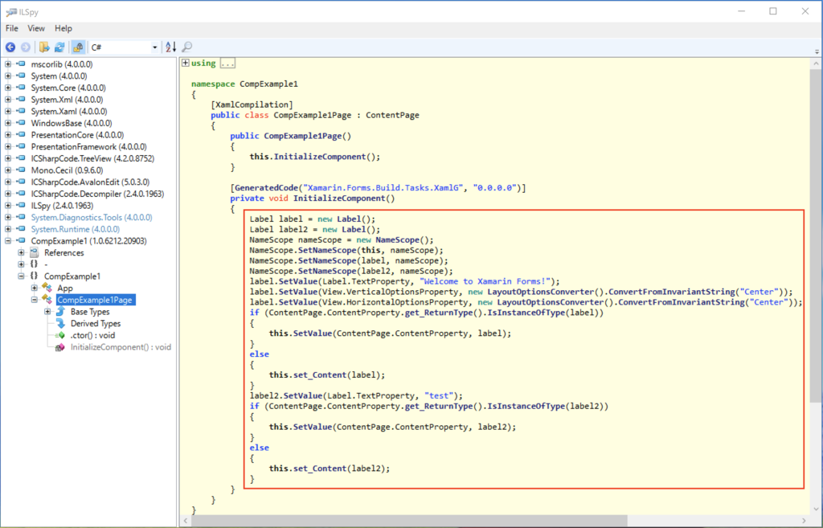Screen dimensions: 823x528
Task: Click the NameScope type in declaration line
Action: 272,239
